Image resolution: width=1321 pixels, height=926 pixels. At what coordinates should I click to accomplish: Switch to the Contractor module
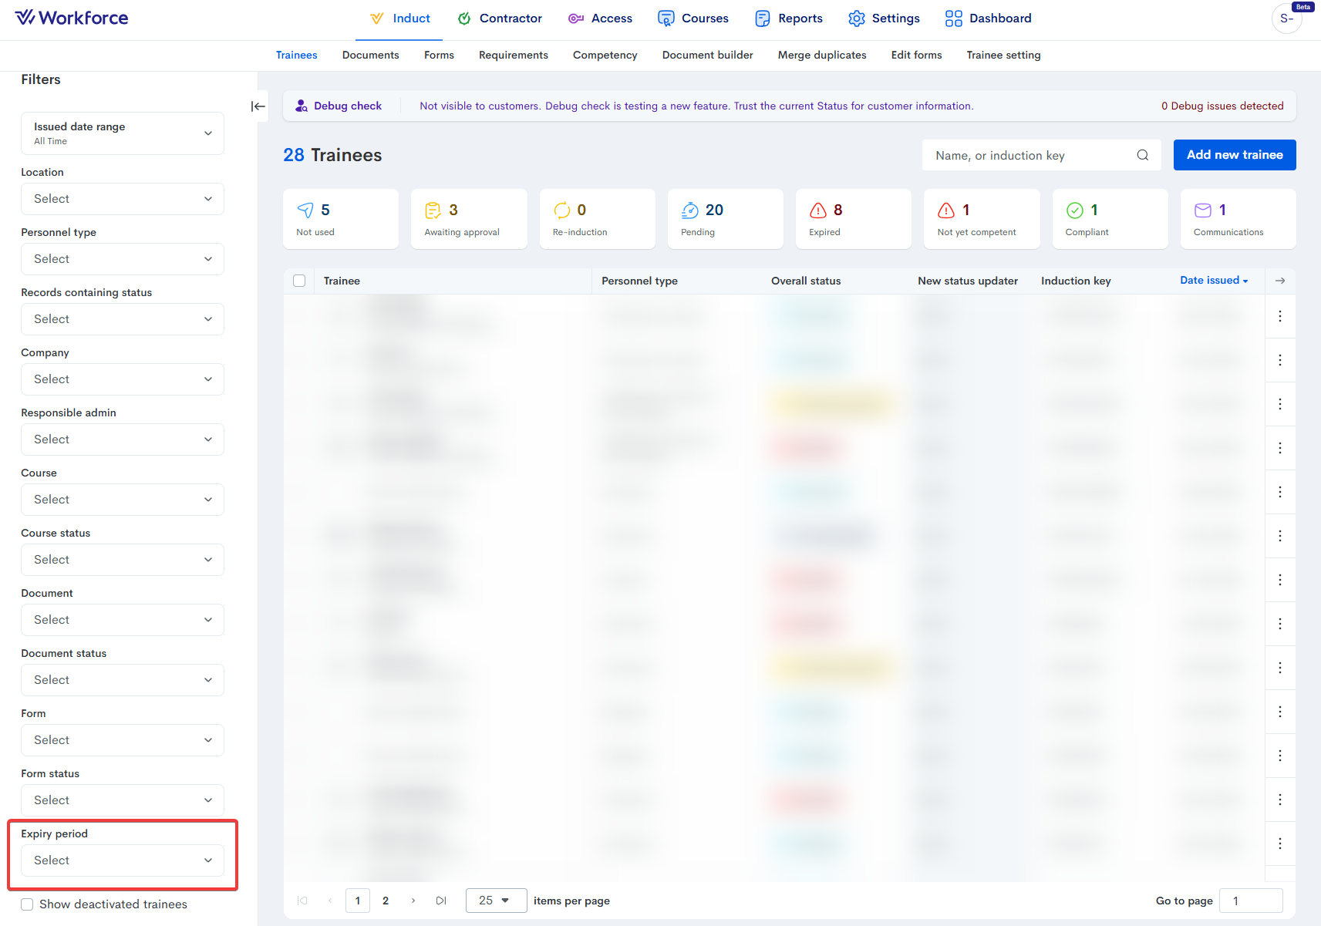[500, 19]
